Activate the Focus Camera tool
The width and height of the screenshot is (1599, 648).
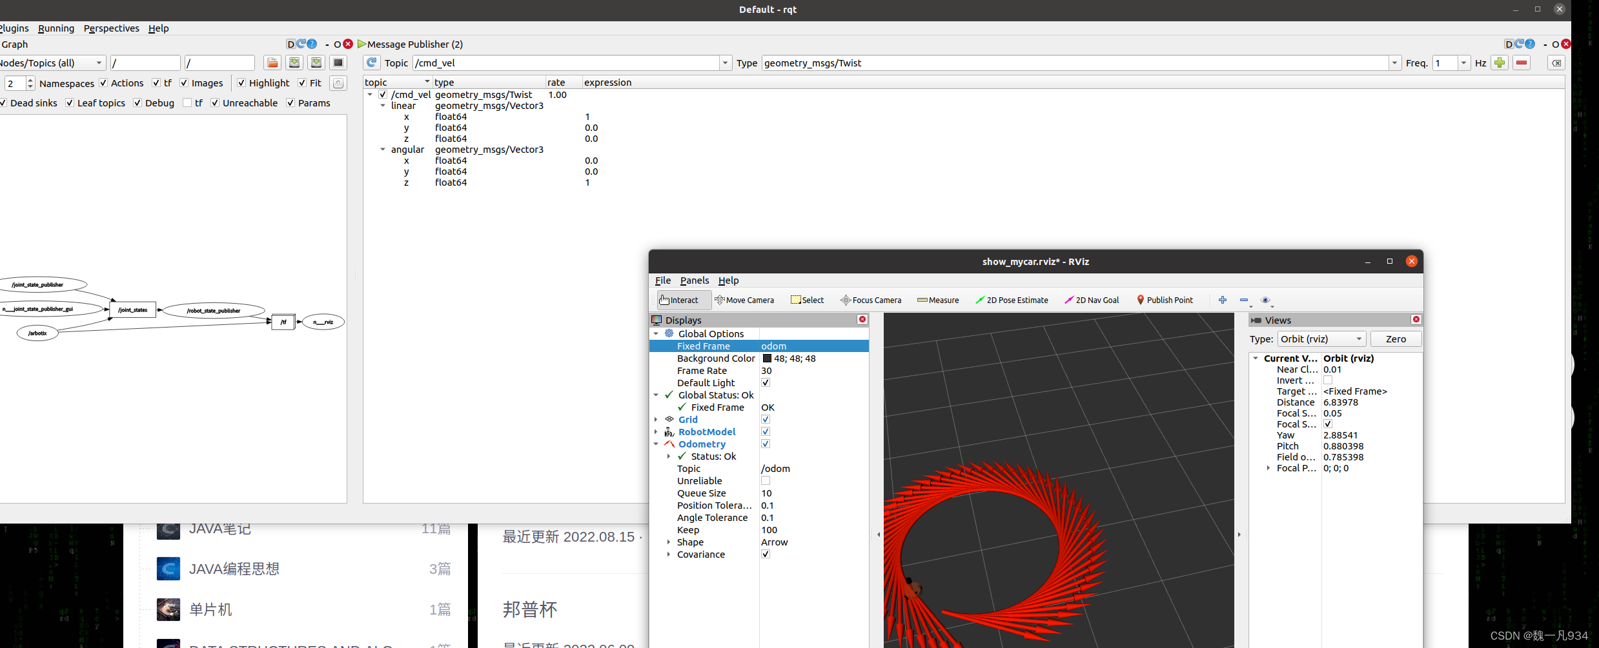871,300
